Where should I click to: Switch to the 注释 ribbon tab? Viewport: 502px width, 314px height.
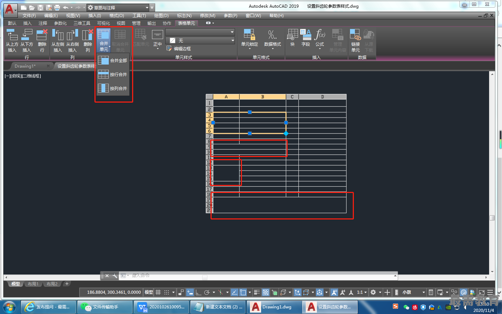(x=43, y=23)
